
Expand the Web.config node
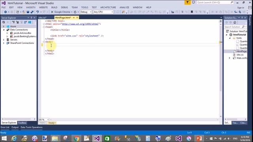pyautogui.click(x=230, y=58)
